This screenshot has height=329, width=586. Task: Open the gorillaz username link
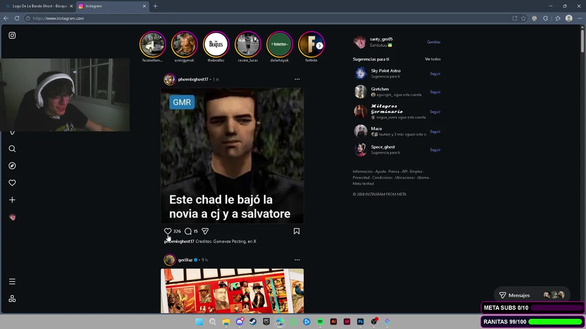(185, 260)
